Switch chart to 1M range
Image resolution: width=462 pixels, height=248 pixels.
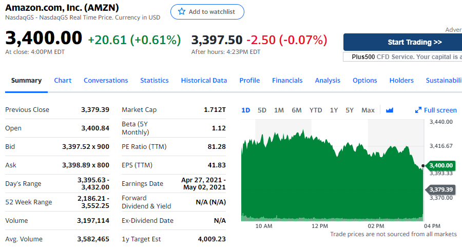279,110
